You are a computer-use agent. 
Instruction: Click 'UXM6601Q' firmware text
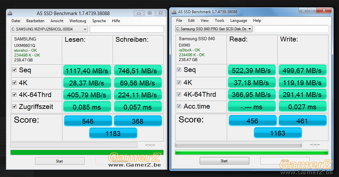point(24,45)
